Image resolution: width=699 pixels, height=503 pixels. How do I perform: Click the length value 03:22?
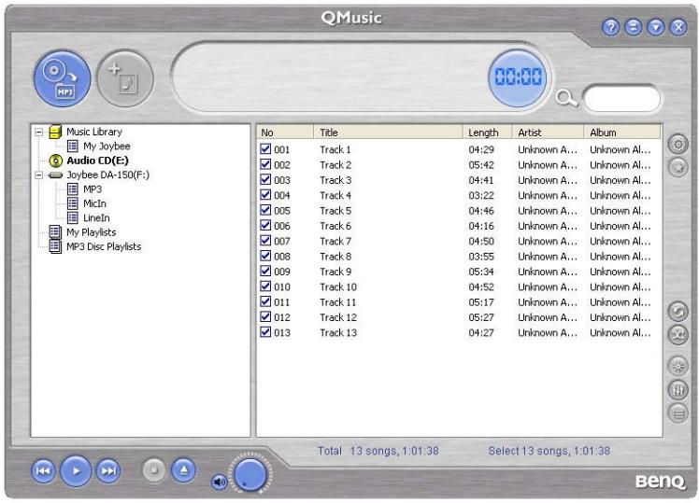[481, 195]
